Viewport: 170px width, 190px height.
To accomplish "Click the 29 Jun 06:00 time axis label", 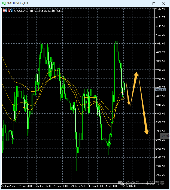I will [61, 186].
